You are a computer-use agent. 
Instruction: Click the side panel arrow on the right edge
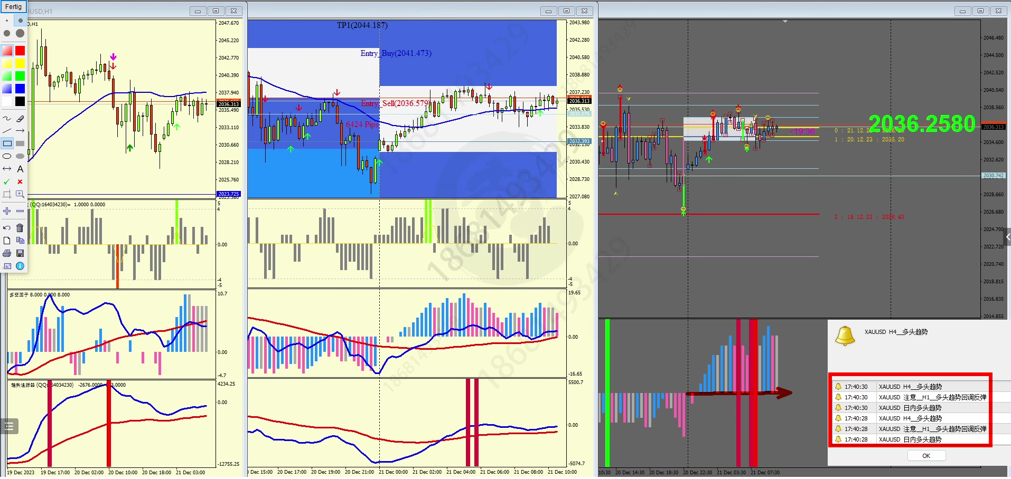1007,237
